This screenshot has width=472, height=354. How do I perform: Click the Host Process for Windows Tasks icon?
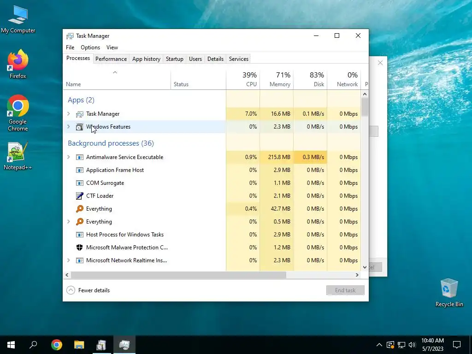(79, 235)
